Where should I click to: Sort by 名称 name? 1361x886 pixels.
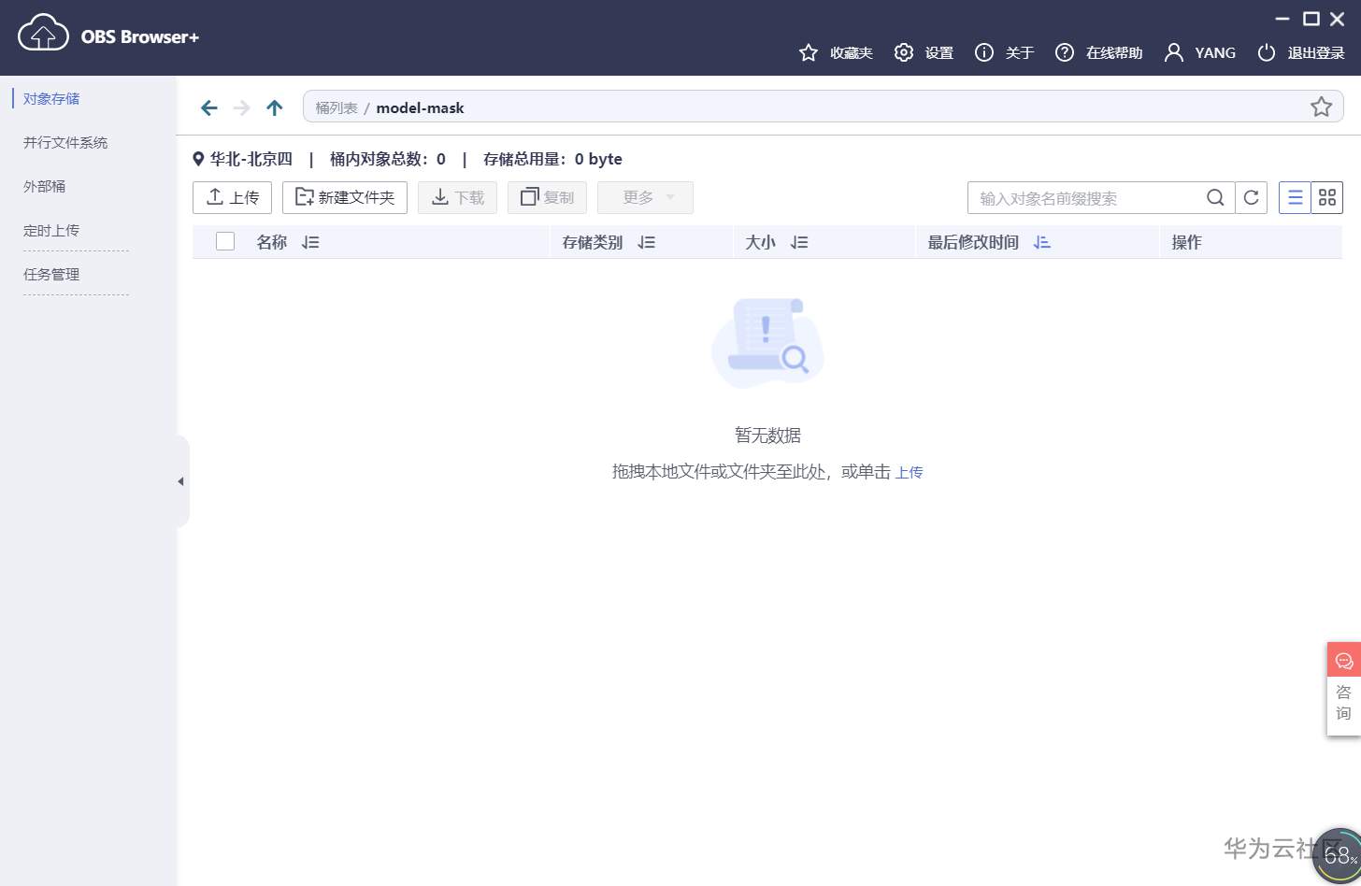pos(310,242)
